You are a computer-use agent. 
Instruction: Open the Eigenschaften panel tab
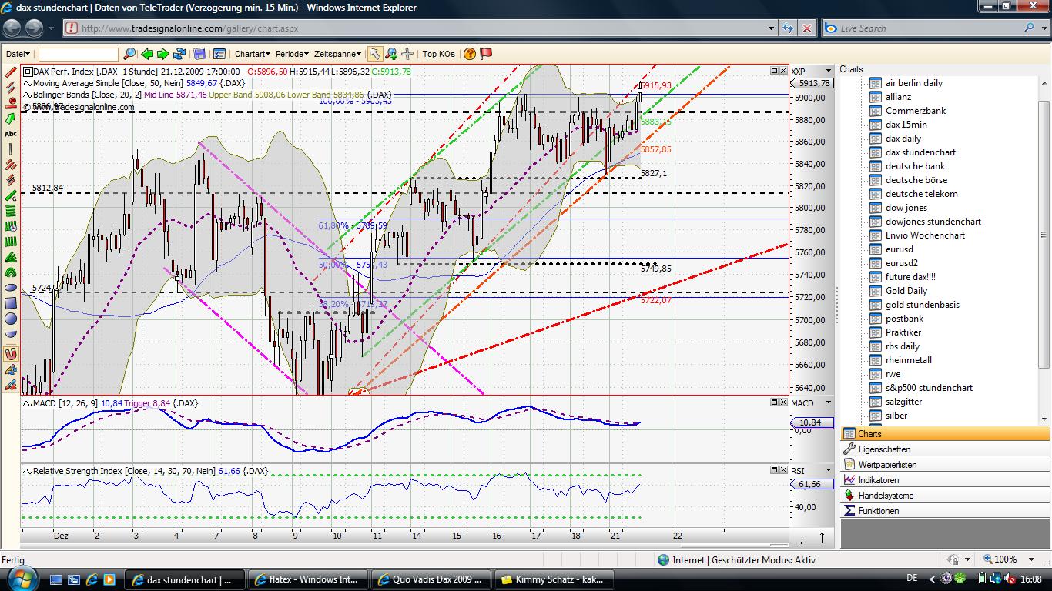pyautogui.click(x=945, y=449)
